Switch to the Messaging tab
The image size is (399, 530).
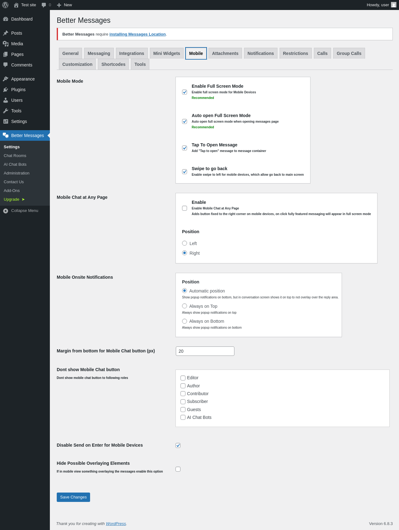click(99, 53)
